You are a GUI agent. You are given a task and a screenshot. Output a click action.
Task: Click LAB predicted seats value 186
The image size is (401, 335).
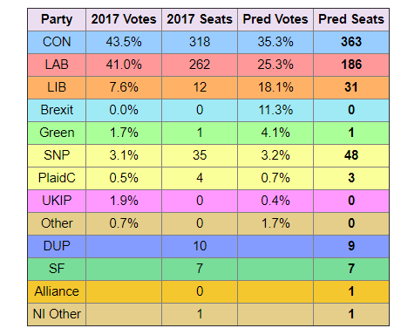(x=351, y=65)
